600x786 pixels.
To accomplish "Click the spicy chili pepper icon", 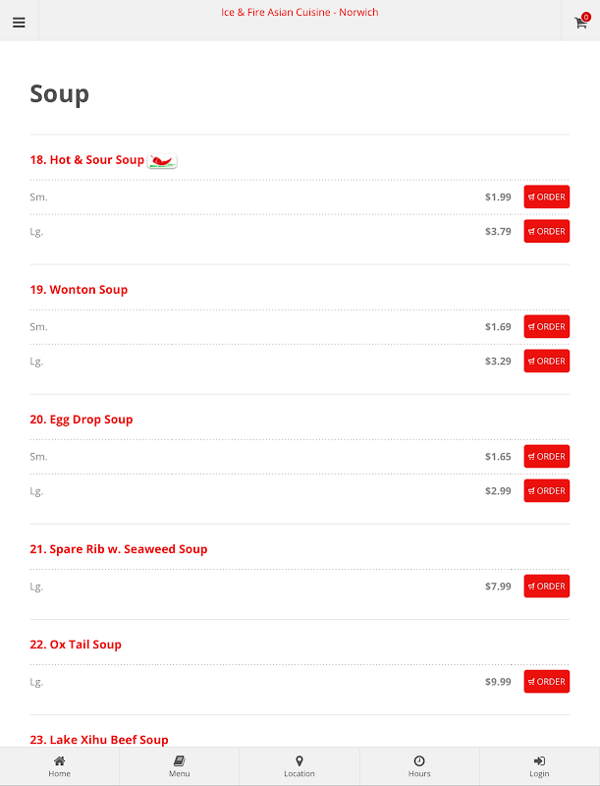I will (x=162, y=161).
